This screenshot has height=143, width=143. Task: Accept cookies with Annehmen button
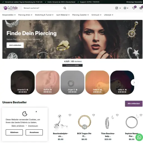pos(34,132)
